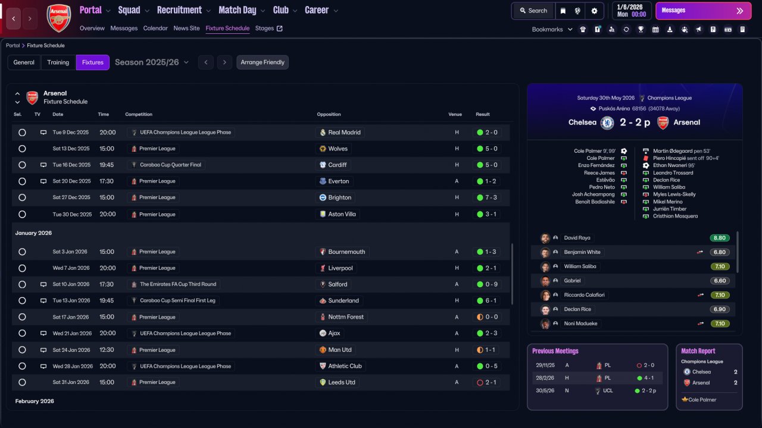Click the circular arrows icon in the bookmarks bar
Screen dimensions: 762x428
626,29
